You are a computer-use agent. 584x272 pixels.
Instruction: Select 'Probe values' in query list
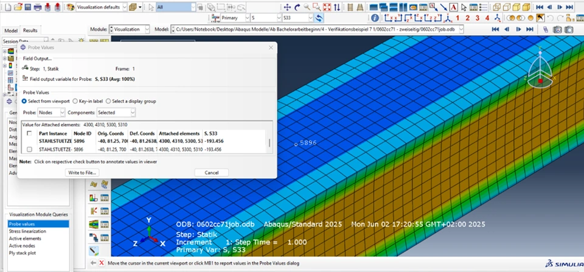[38, 224]
